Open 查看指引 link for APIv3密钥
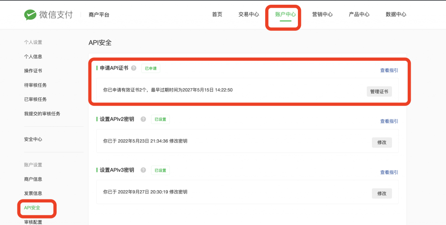Image resolution: width=446 pixels, height=225 pixels. pyautogui.click(x=389, y=172)
